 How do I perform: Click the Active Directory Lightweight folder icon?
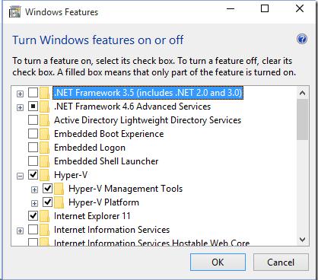45,120
